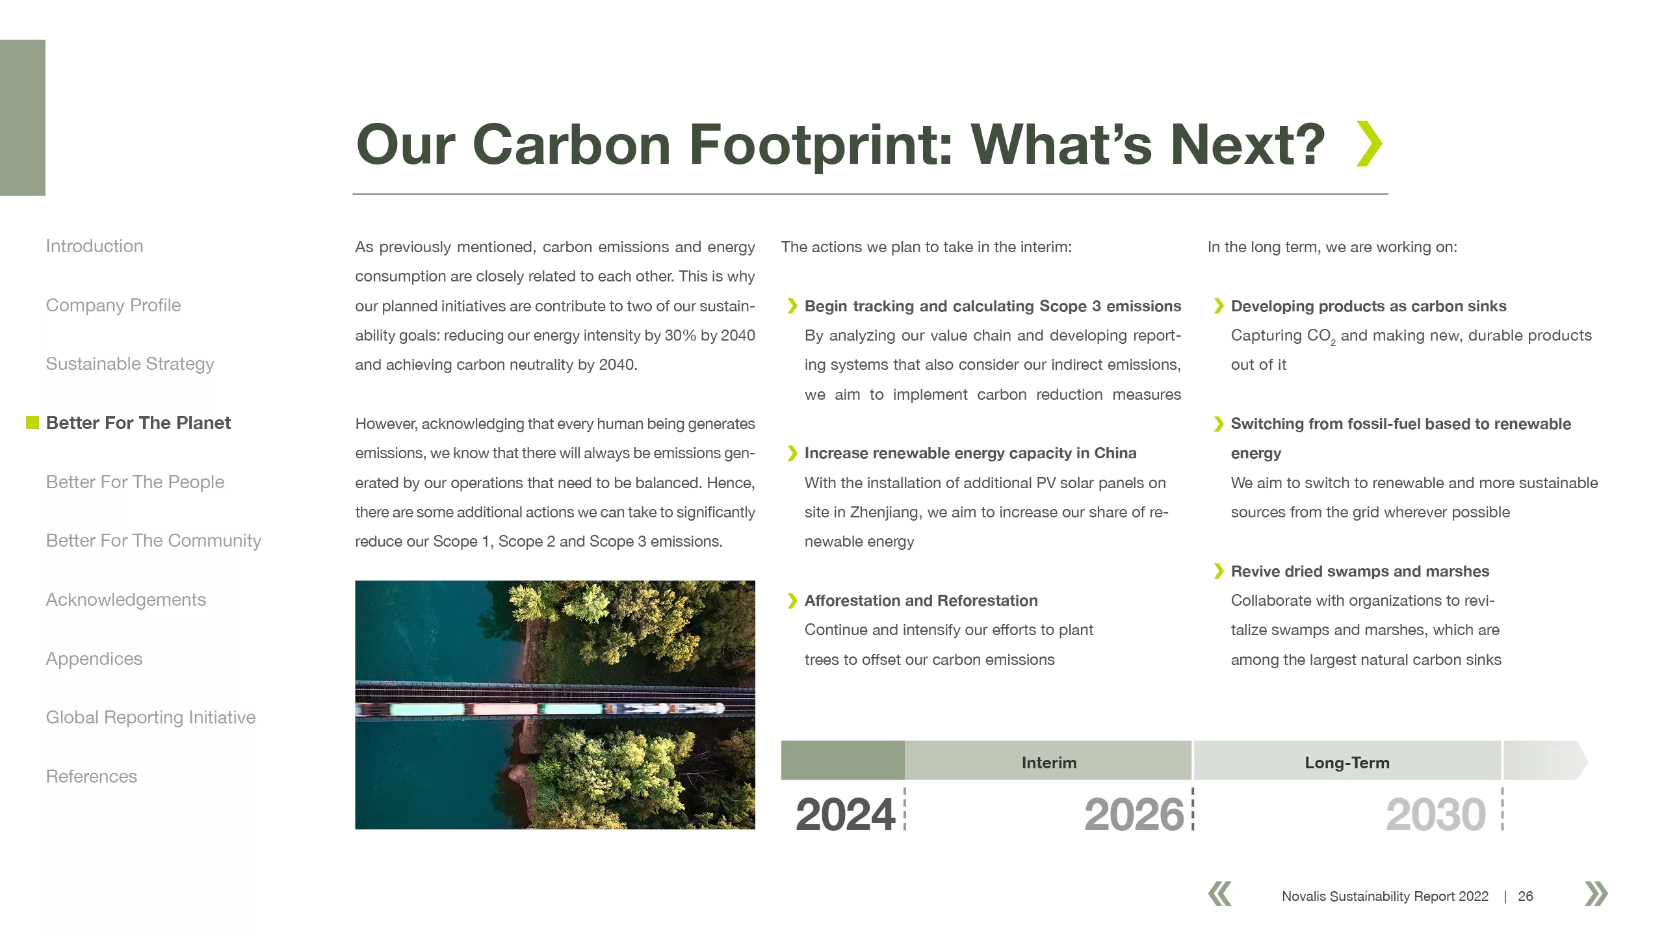
Task: Click Switching from fossil-fuel based heading
Action: tap(1401, 438)
